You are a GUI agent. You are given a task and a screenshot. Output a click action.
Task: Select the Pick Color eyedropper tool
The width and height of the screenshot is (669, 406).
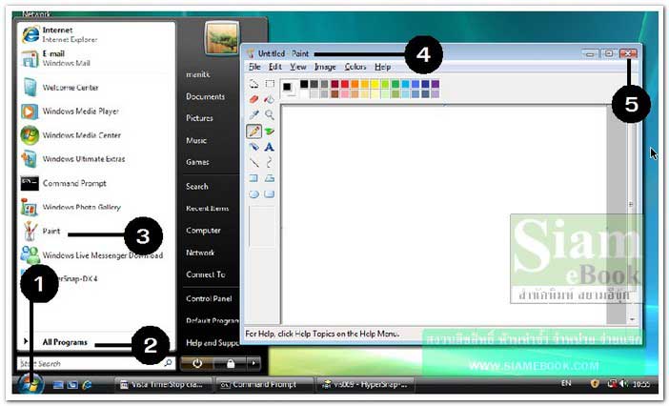coord(253,114)
